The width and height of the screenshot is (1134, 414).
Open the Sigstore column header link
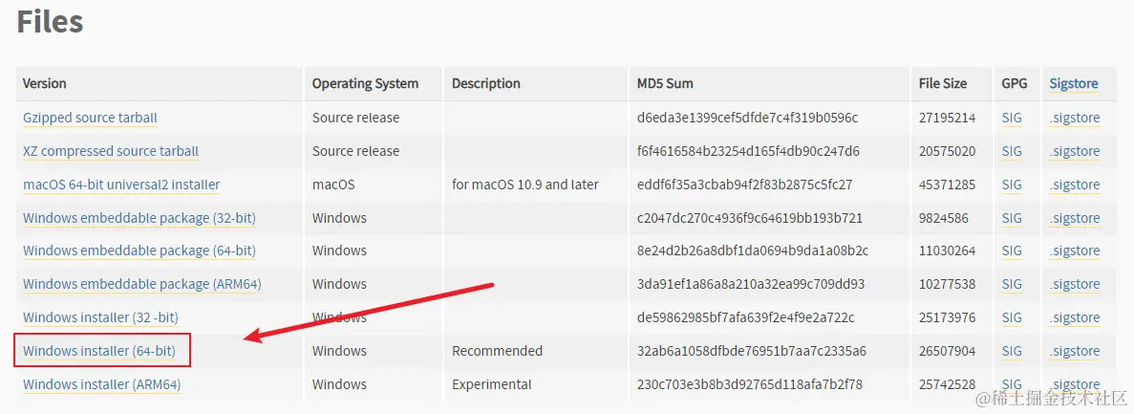click(1073, 83)
